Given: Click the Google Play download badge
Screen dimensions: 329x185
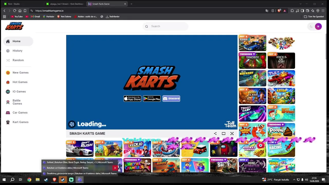Looking at the screenshot, I should (x=152, y=99).
